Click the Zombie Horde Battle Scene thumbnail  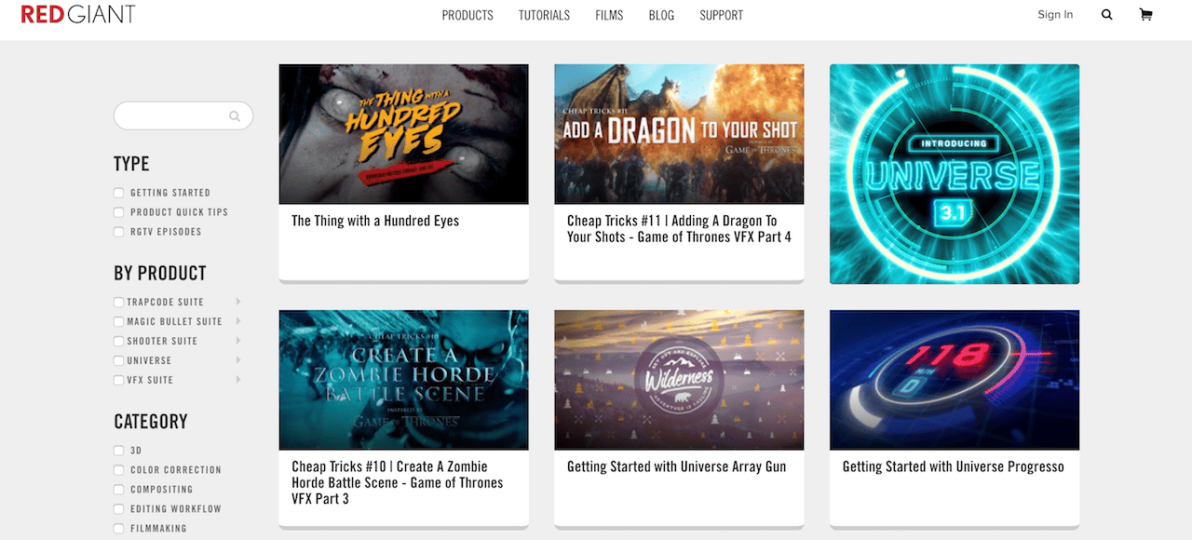(x=404, y=380)
